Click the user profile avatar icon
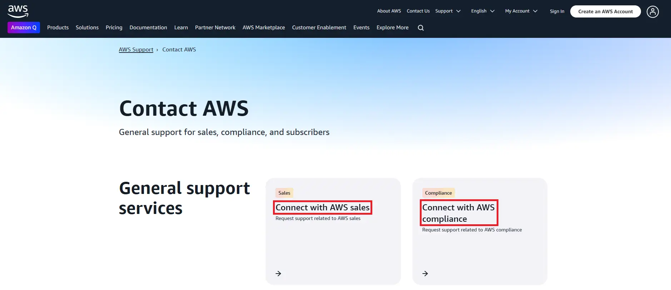 pos(652,12)
